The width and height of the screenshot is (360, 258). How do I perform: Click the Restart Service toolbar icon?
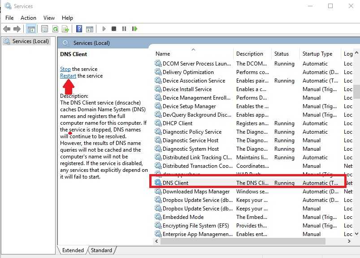(134, 29)
